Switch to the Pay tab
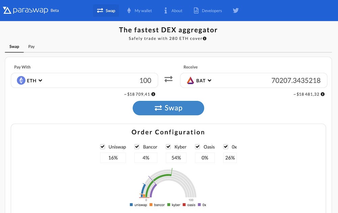 [31, 46]
